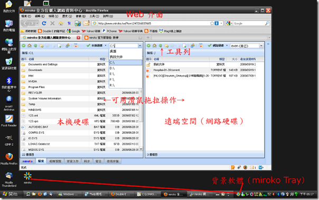Open Foxit Reader desktop icon
Image resolution: width=319 pixels, height=200 pixels.
(9, 121)
